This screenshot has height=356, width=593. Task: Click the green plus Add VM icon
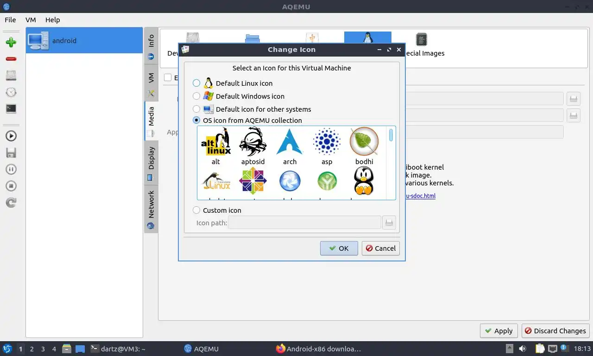11,43
